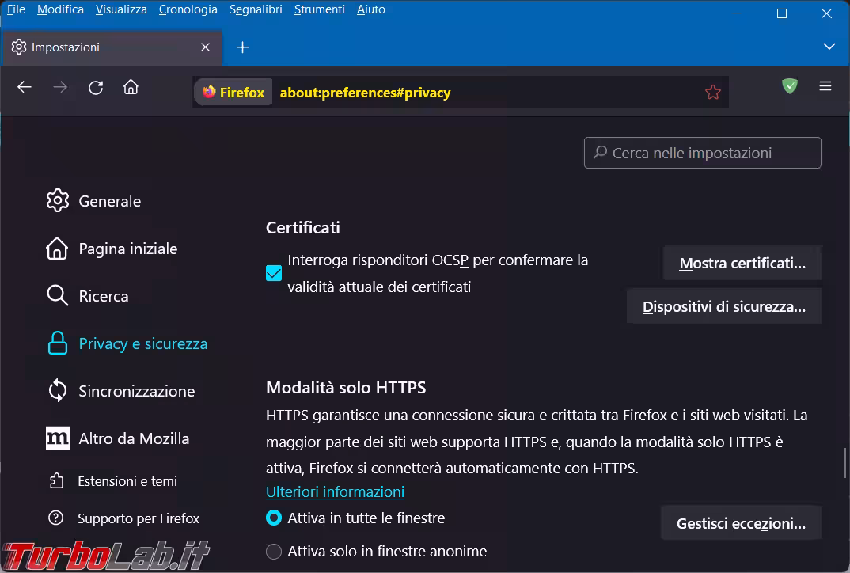Open new tab with plus icon
This screenshot has height=573, width=850.
click(x=243, y=47)
